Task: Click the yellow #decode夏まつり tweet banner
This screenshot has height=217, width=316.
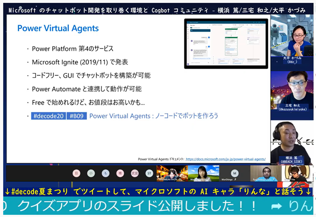Action: [158, 192]
